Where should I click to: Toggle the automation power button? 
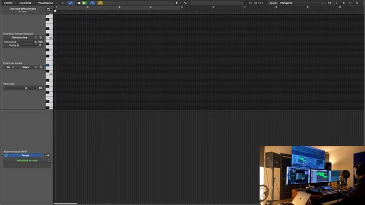(6, 155)
